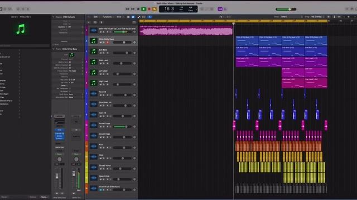Open the Functions menu in Tracks area
This screenshot has height=200, width=357.
point(107,17)
